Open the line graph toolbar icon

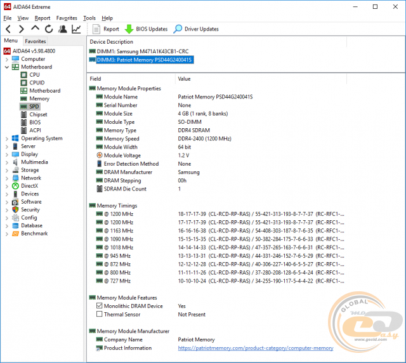(76, 29)
